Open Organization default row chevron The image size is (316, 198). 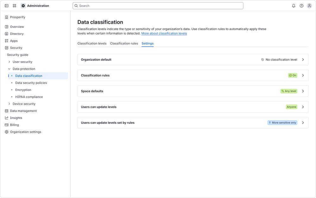[303, 60]
